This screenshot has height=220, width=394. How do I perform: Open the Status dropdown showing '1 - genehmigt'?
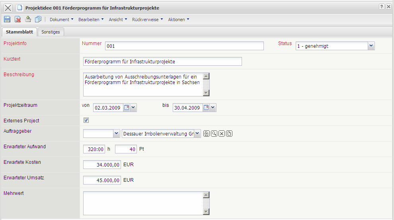(371, 46)
